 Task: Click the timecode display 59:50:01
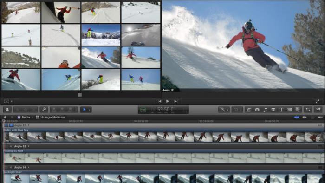pos(166,109)
